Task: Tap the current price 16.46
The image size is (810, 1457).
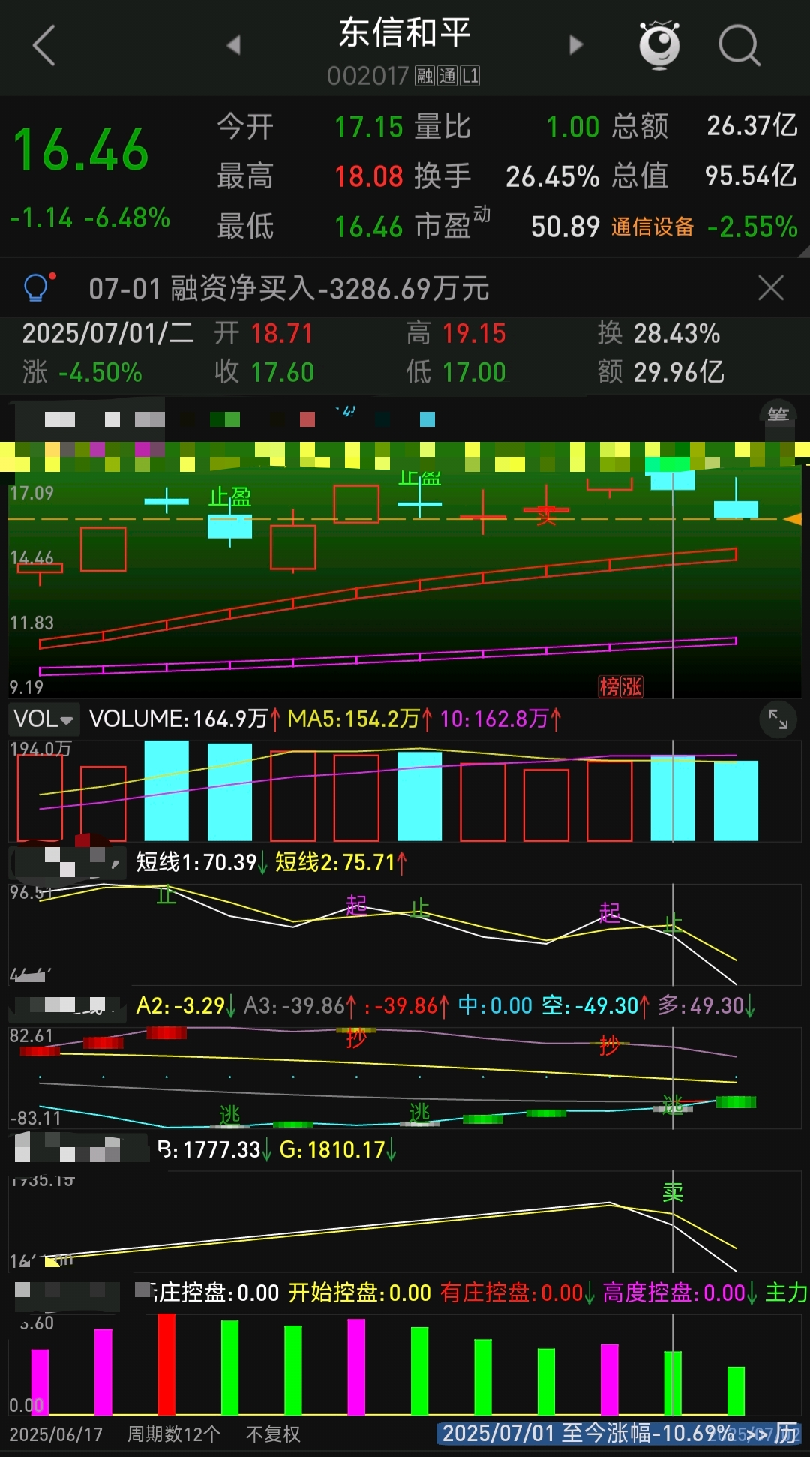Action: 81,149
